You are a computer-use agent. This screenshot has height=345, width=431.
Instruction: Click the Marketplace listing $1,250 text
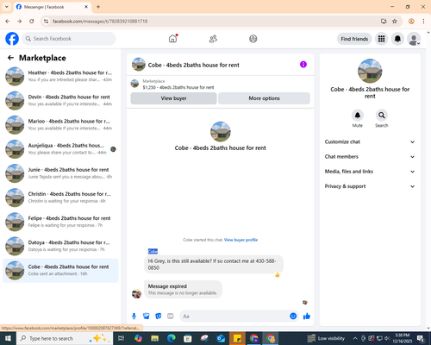178,87
